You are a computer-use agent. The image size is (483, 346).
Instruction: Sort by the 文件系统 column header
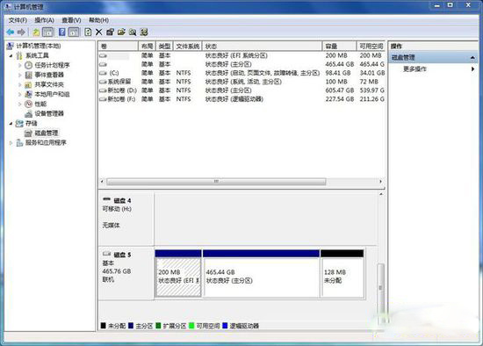click(188, 47)
